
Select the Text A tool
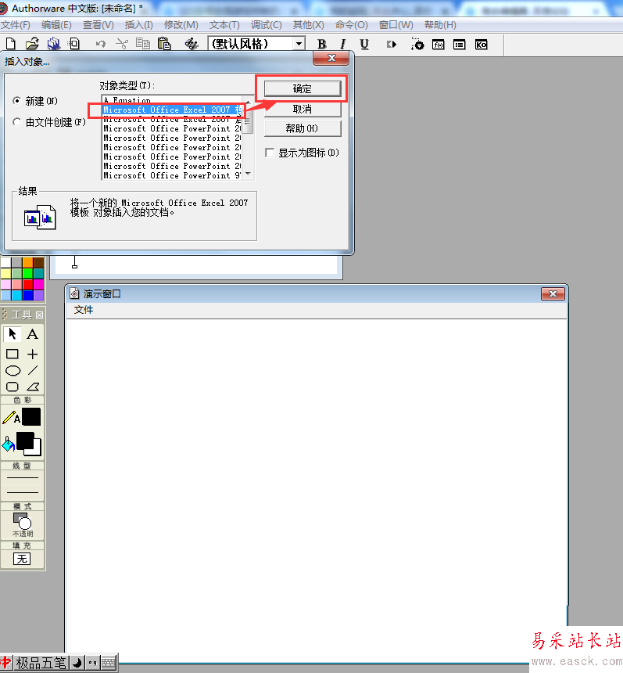(x=33, y=334)
